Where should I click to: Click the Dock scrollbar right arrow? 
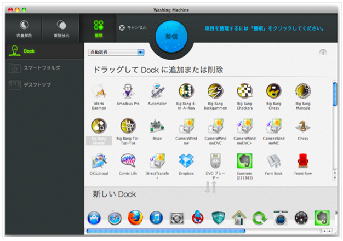click(x=329, y=231)
